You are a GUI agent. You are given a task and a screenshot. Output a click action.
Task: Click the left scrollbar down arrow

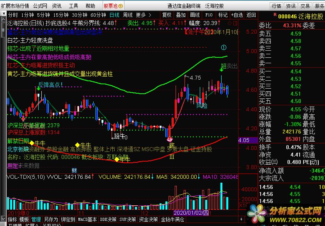coord(3,218)
